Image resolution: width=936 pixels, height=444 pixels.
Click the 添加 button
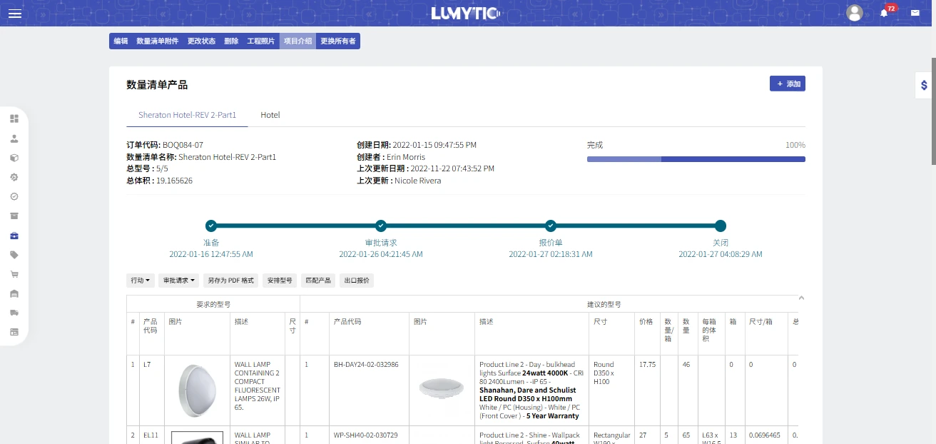pos(788,84)
